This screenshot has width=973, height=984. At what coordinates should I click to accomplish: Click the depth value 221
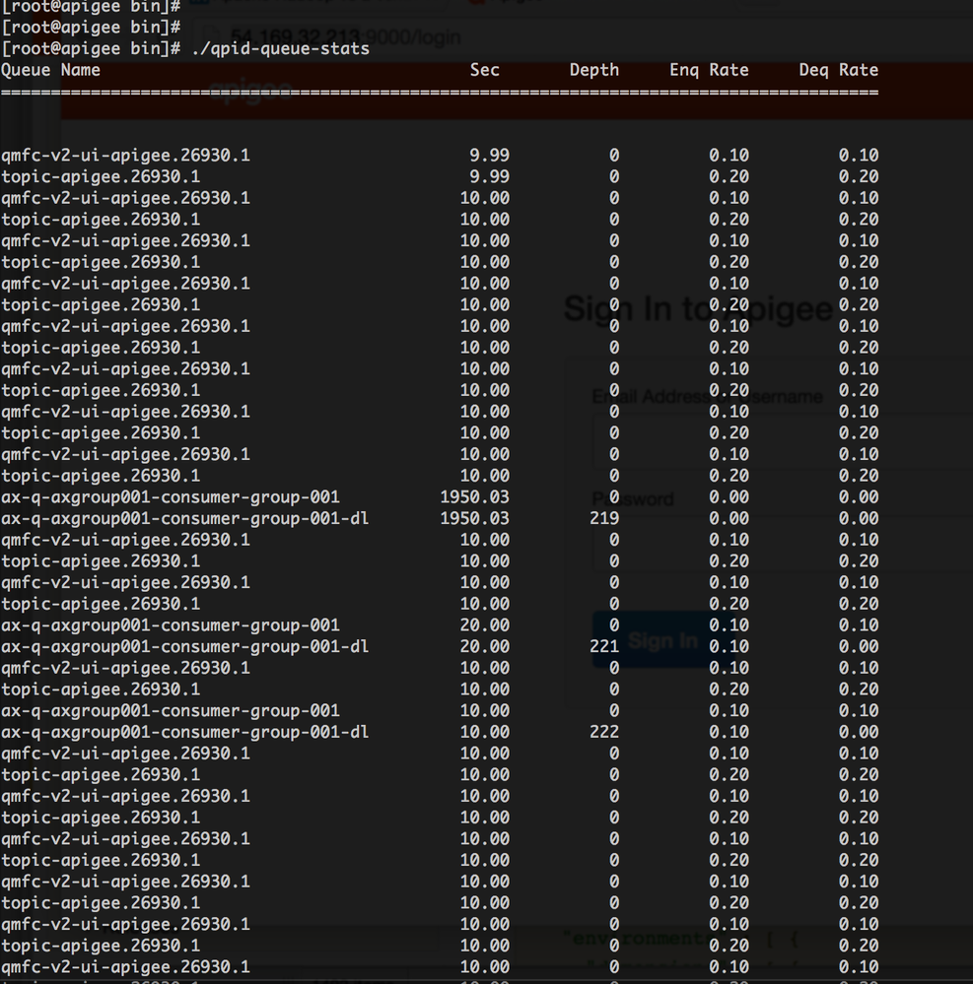(604, 646)
